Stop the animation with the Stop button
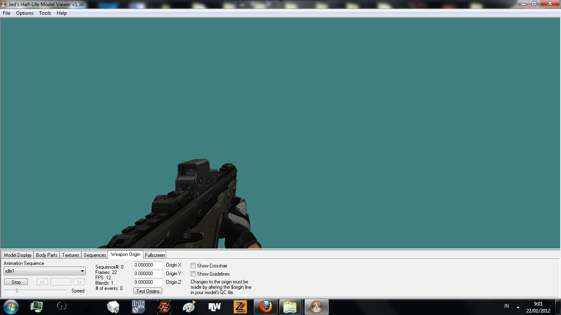Screen dimensions: 561x315 (x=16, y=282)
